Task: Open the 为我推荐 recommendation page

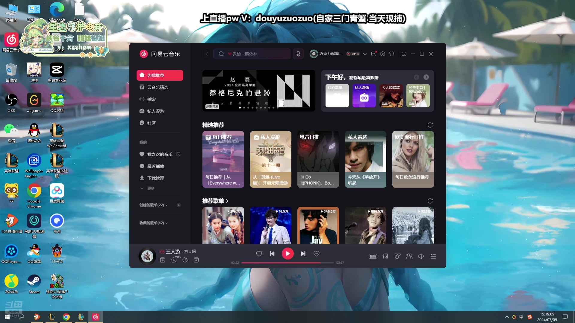Action: tap(160, 75)
